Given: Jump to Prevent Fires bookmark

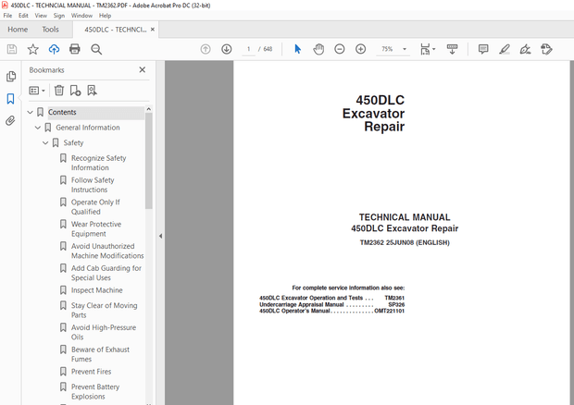Looking at the screenshot, I should (91, 372).
